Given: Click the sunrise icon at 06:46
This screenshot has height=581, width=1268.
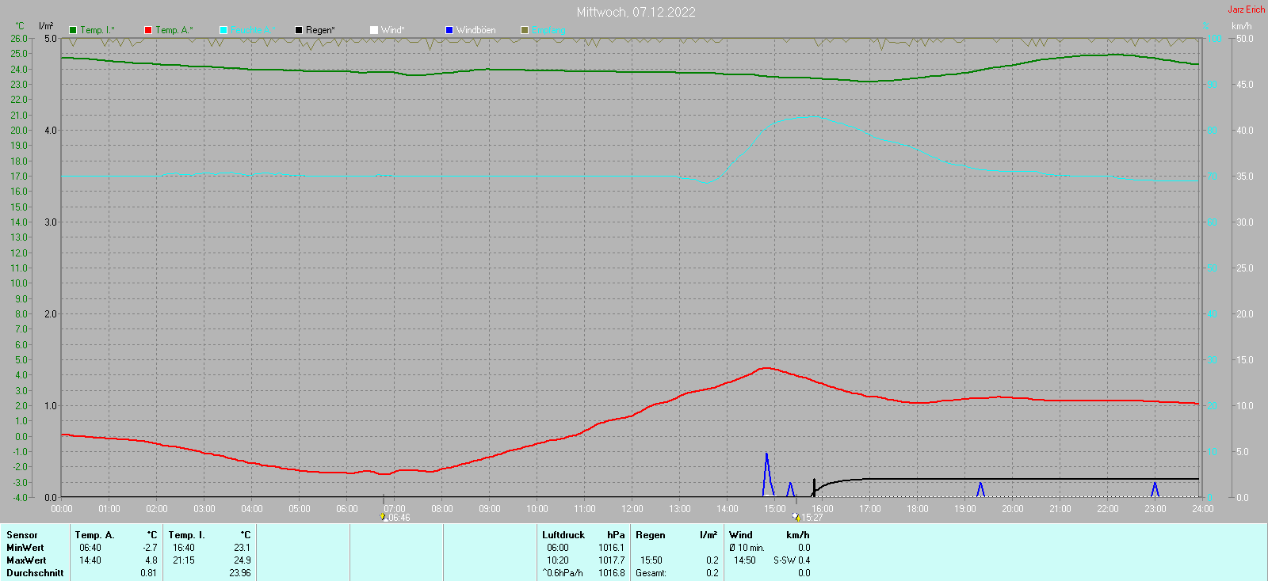Looking at the screenshot, I should 384,518.
